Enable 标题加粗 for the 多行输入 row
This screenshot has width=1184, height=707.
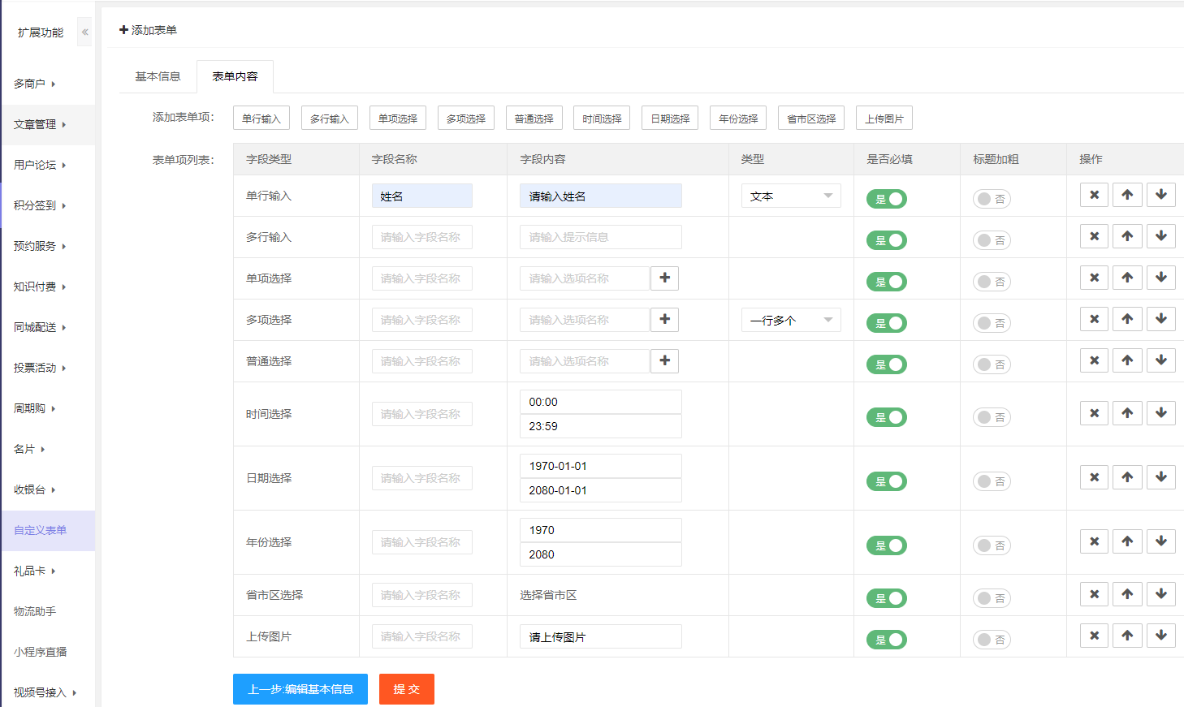coord(992,240)
